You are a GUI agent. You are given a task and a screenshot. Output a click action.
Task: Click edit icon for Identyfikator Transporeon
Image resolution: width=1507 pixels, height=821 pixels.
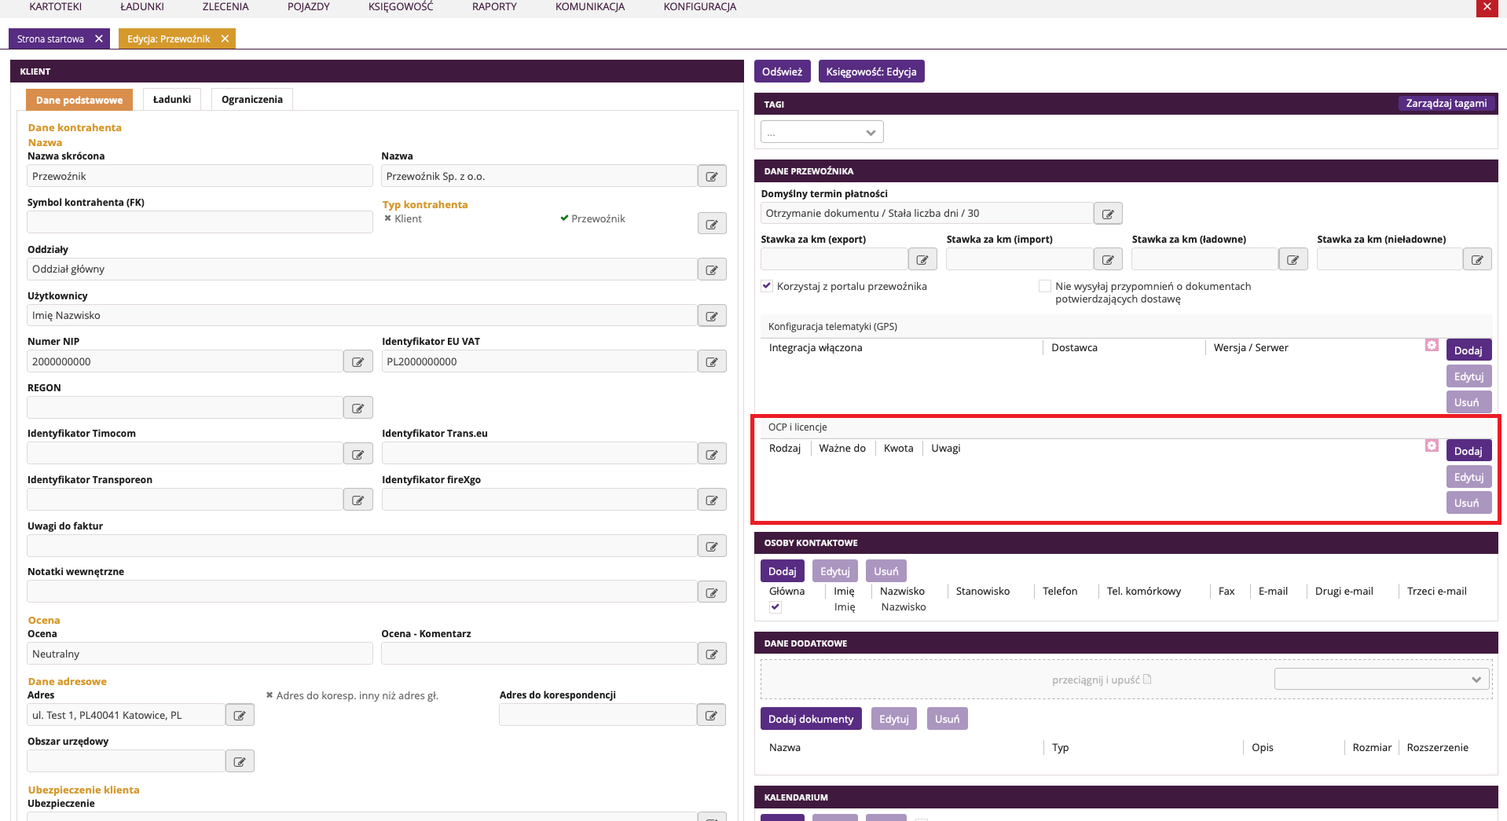click(357, 500)
